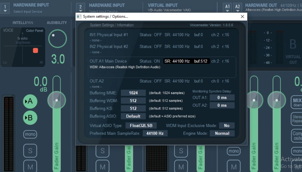Enable bus B on Hardware Input 1
302x172 pixels.
point(30,118)
